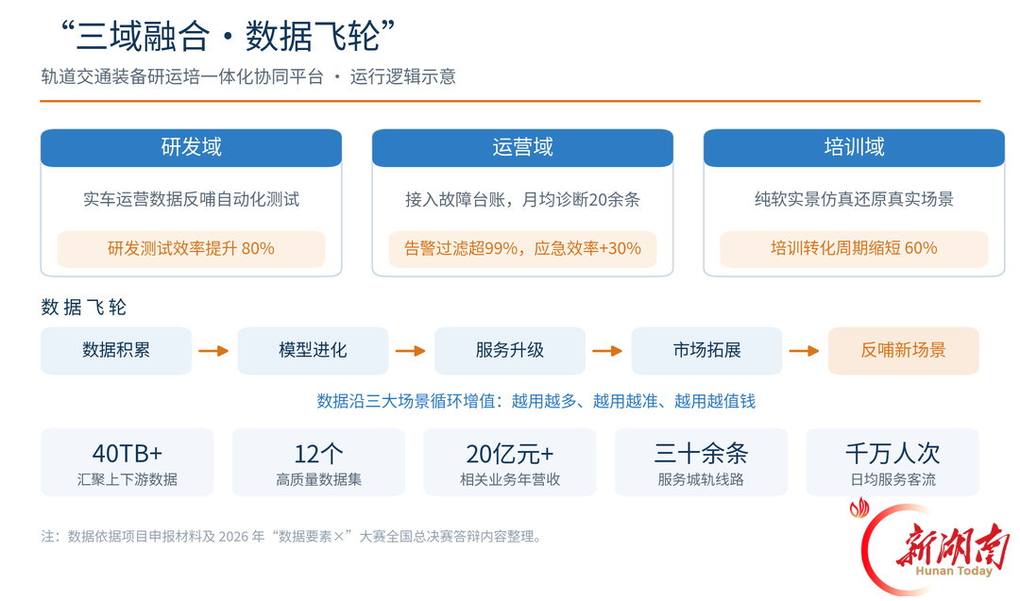The height and width of the screenshot is (601, 1020).
Task: Click the label 高质量数据集
Action: click(x=319, y=480)
